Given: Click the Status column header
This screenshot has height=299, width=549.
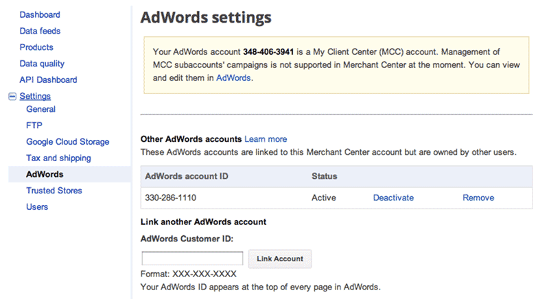Looking at the screenshot, I should click(x=324, y=176).
